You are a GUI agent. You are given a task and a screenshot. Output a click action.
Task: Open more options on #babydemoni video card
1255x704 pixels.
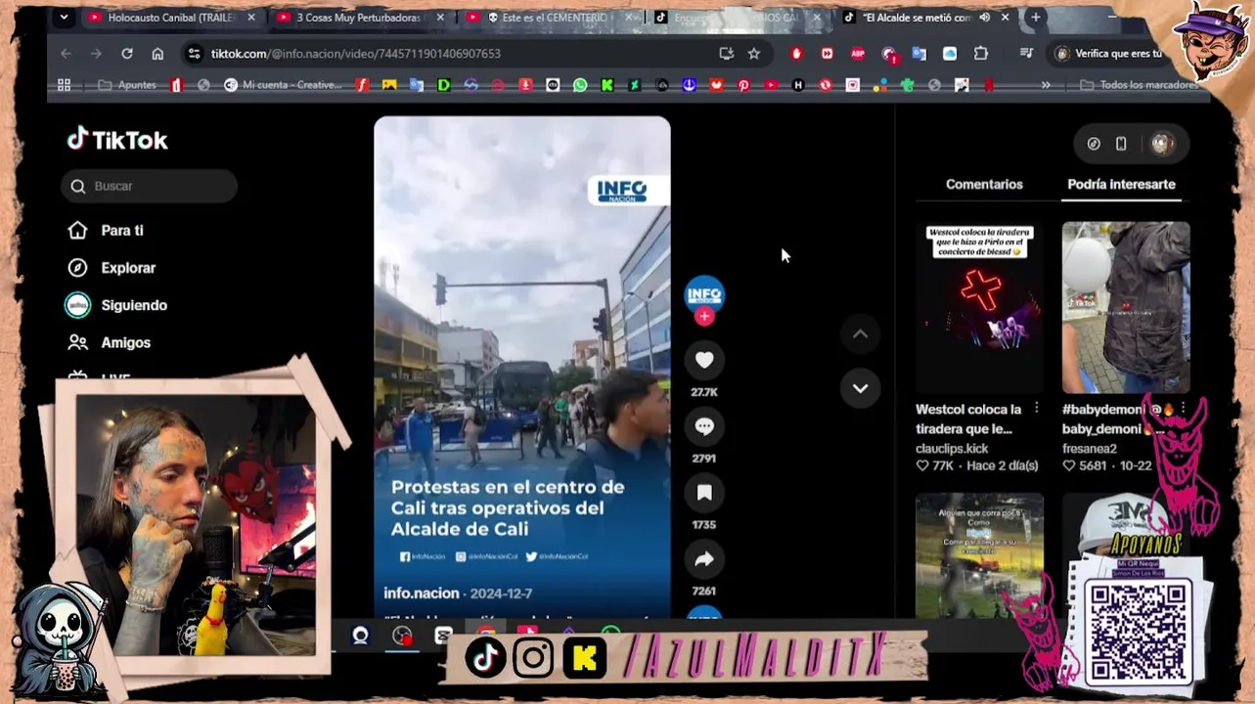tap(1183, 409)
